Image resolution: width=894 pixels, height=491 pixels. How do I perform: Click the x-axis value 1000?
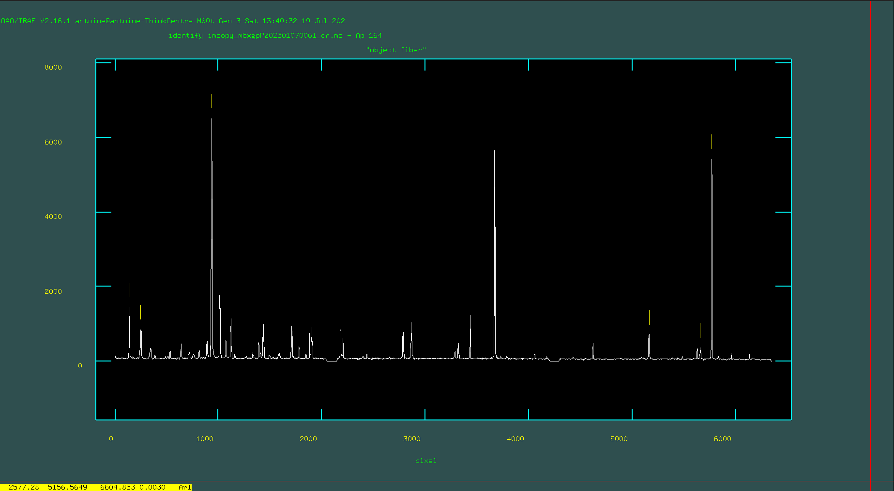pos(204,439)
